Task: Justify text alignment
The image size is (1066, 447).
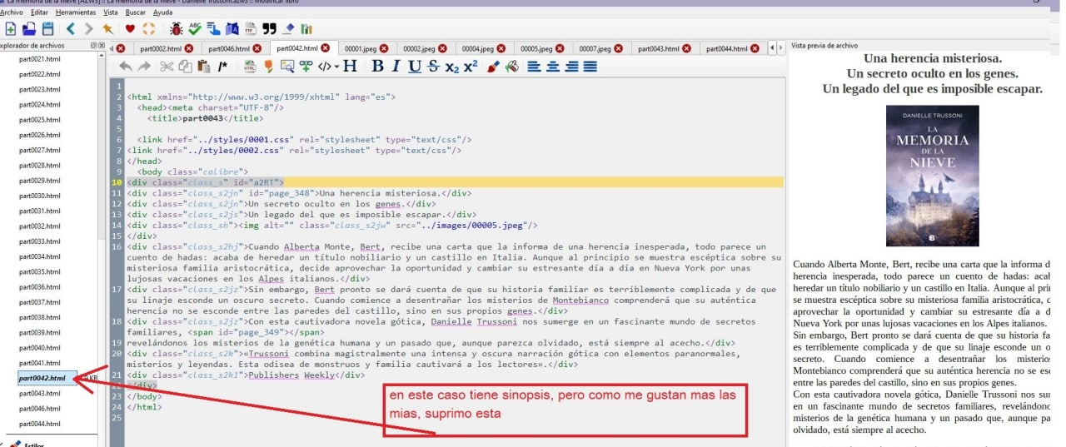Action: click(x=590, y=67)
